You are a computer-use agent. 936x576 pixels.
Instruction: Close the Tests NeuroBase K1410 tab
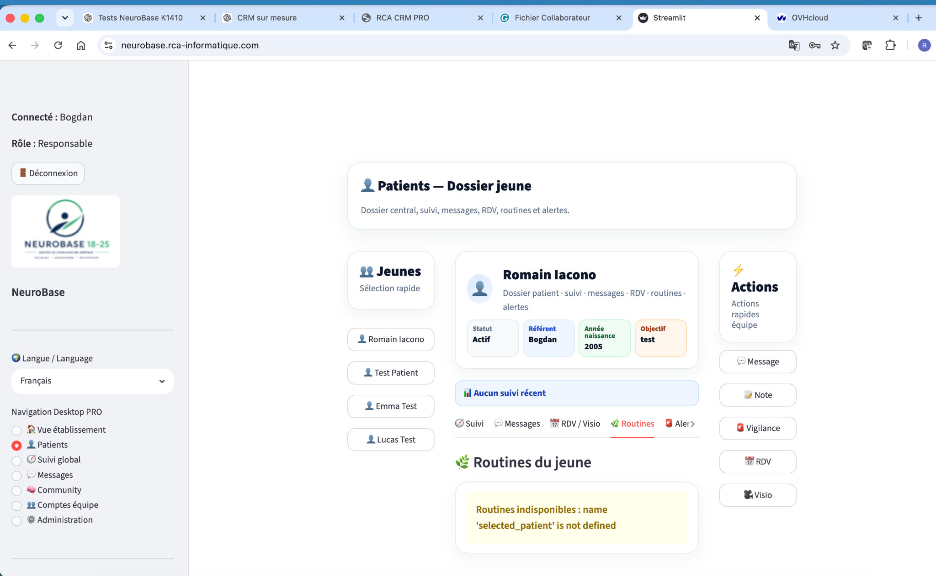[x=203, y=18]
